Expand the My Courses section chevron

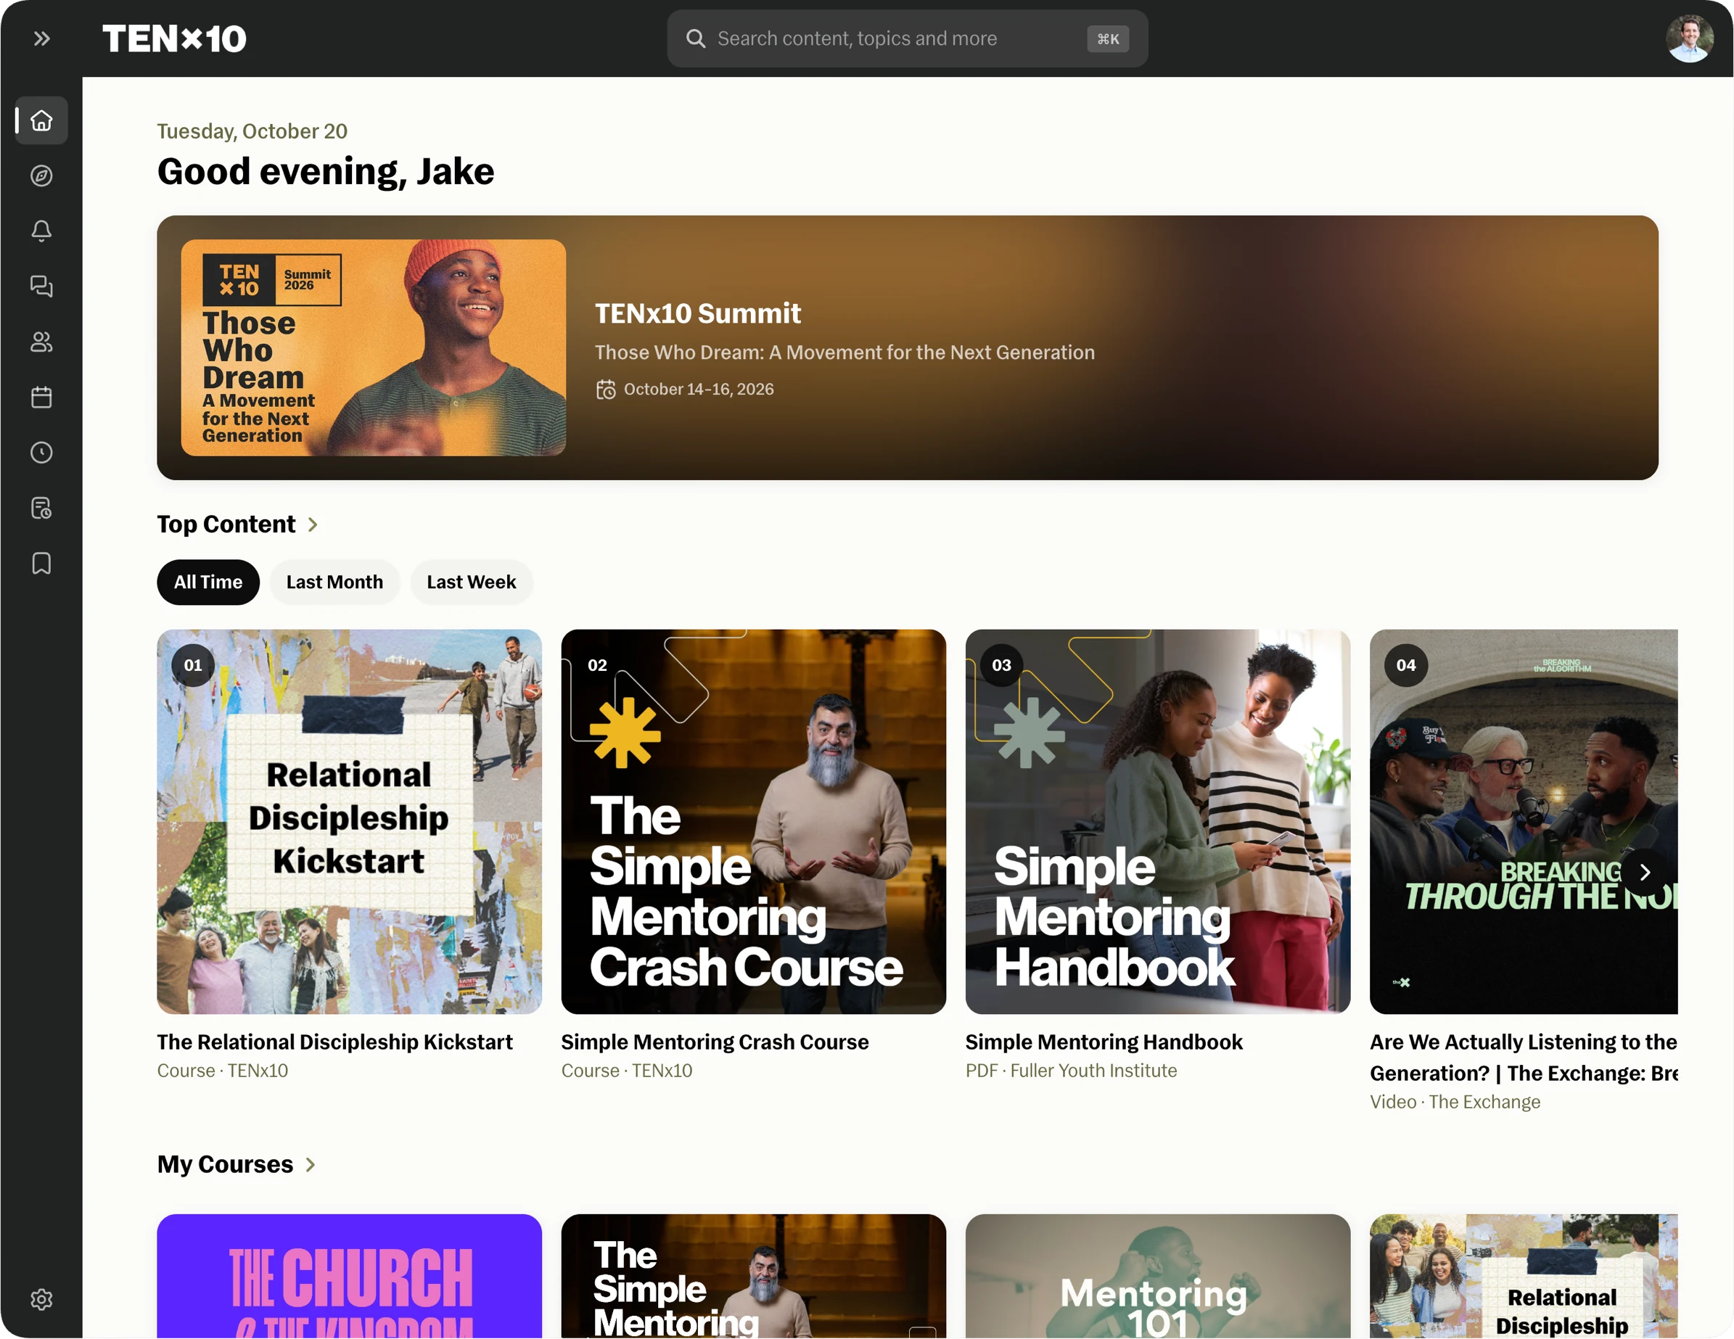pyautogui.click(x=311, y=1164)
